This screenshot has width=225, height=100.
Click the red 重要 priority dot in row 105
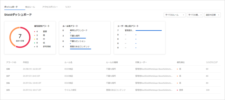pyautogui.click(x=177, y=90)
